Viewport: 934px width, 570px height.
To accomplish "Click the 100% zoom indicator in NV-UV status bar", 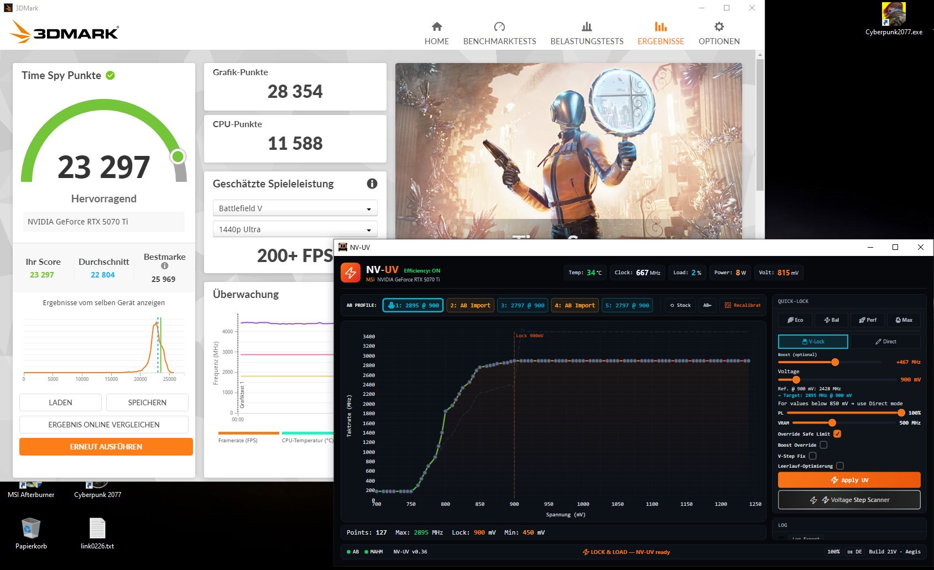I will point(833,552).
